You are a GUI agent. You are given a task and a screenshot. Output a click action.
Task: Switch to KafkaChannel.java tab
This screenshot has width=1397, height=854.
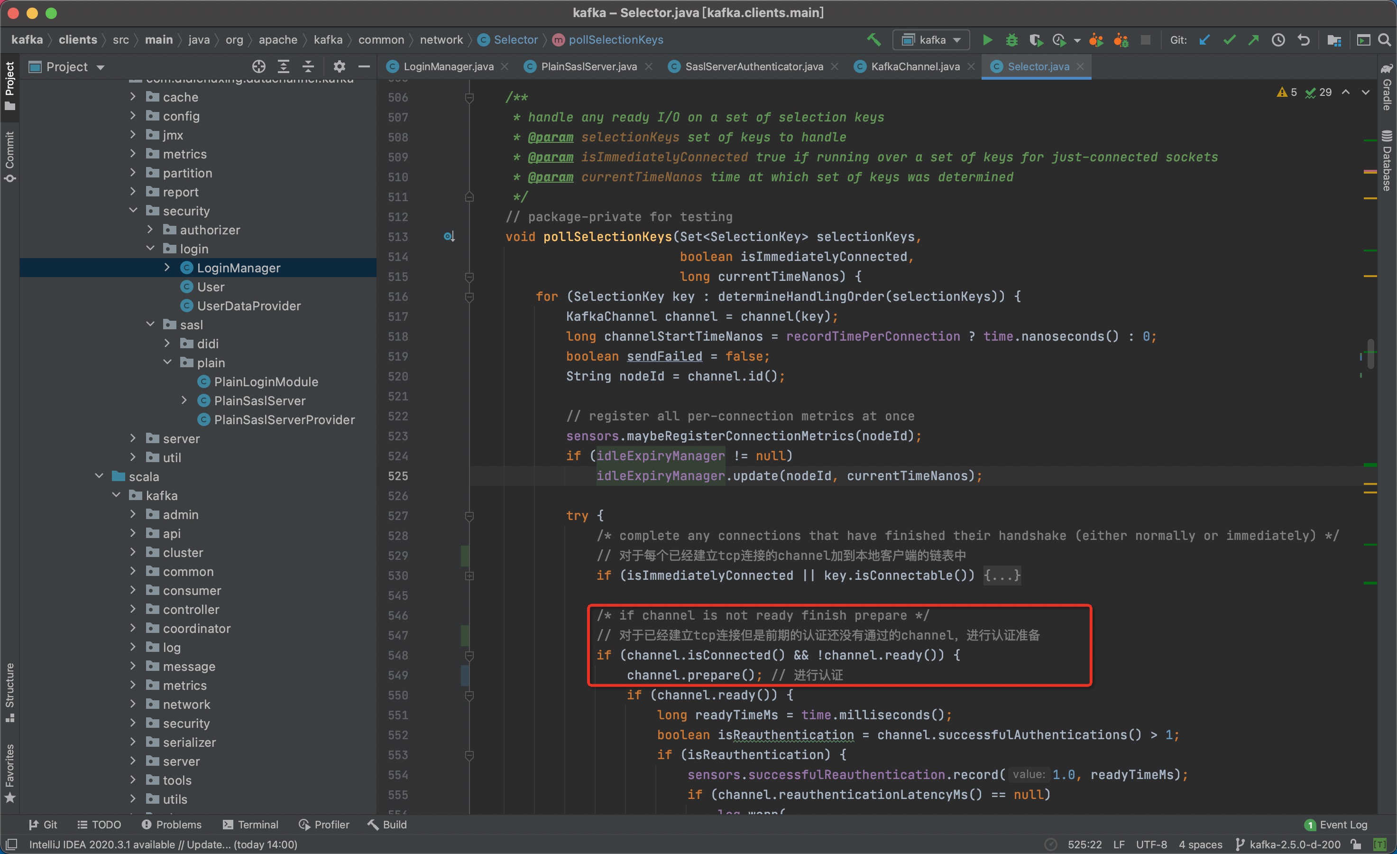(915, 66)
